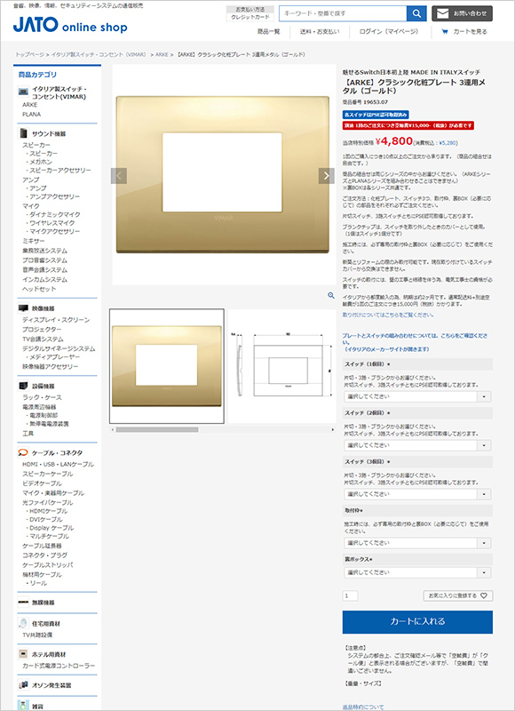Click the search magnifier button

coord(416,13)
